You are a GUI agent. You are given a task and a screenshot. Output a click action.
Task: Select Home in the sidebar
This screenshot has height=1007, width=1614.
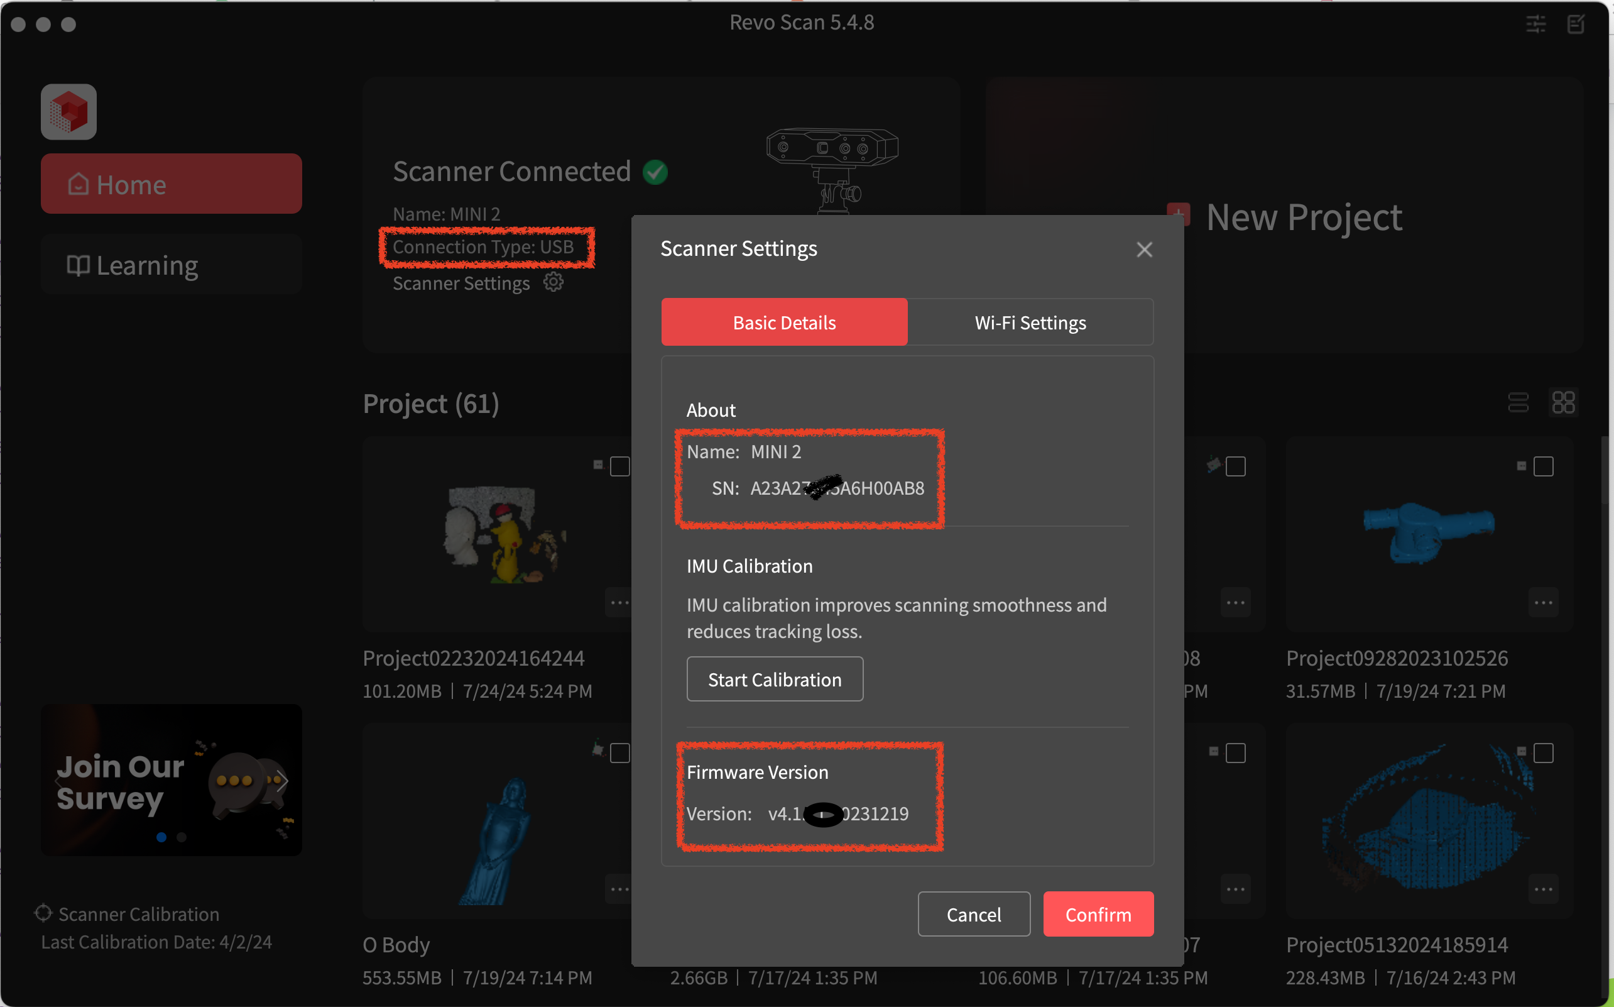[171, 183]
